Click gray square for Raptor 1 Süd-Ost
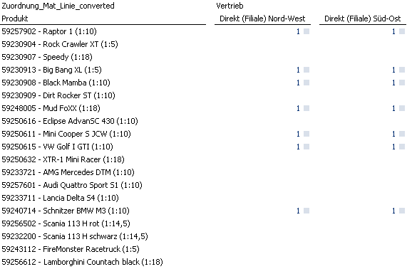This screenshot has height=269, width=412. [402, 31]
